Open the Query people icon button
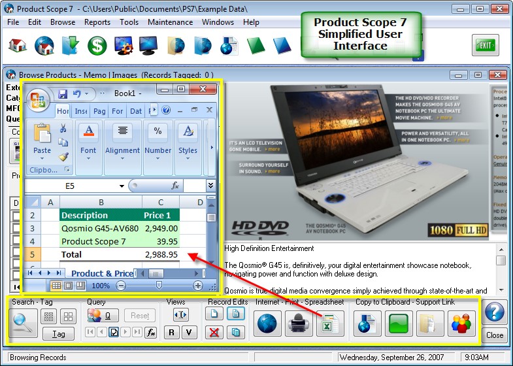 coord(95,315)
